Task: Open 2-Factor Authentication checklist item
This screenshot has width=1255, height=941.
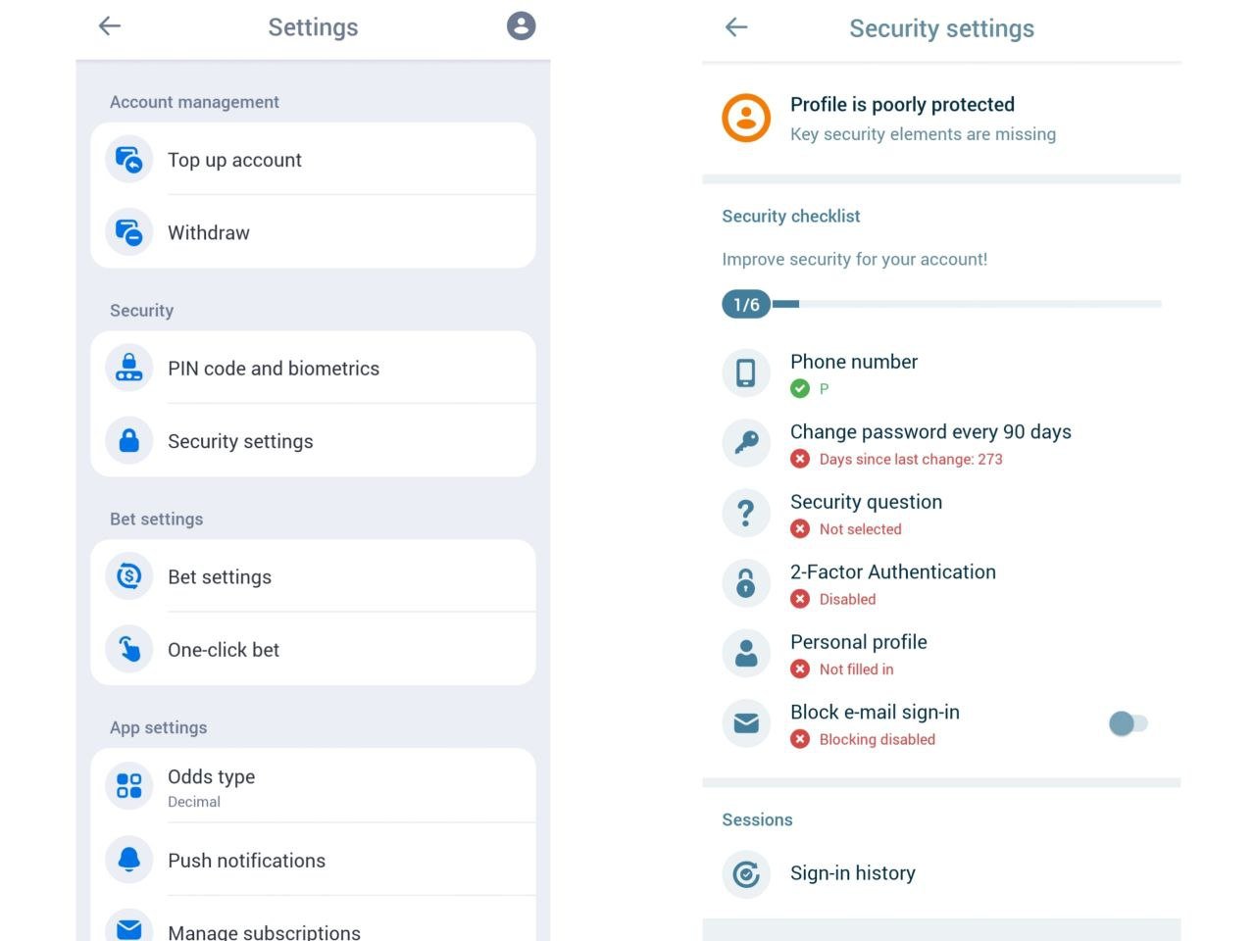Action: 941,584
